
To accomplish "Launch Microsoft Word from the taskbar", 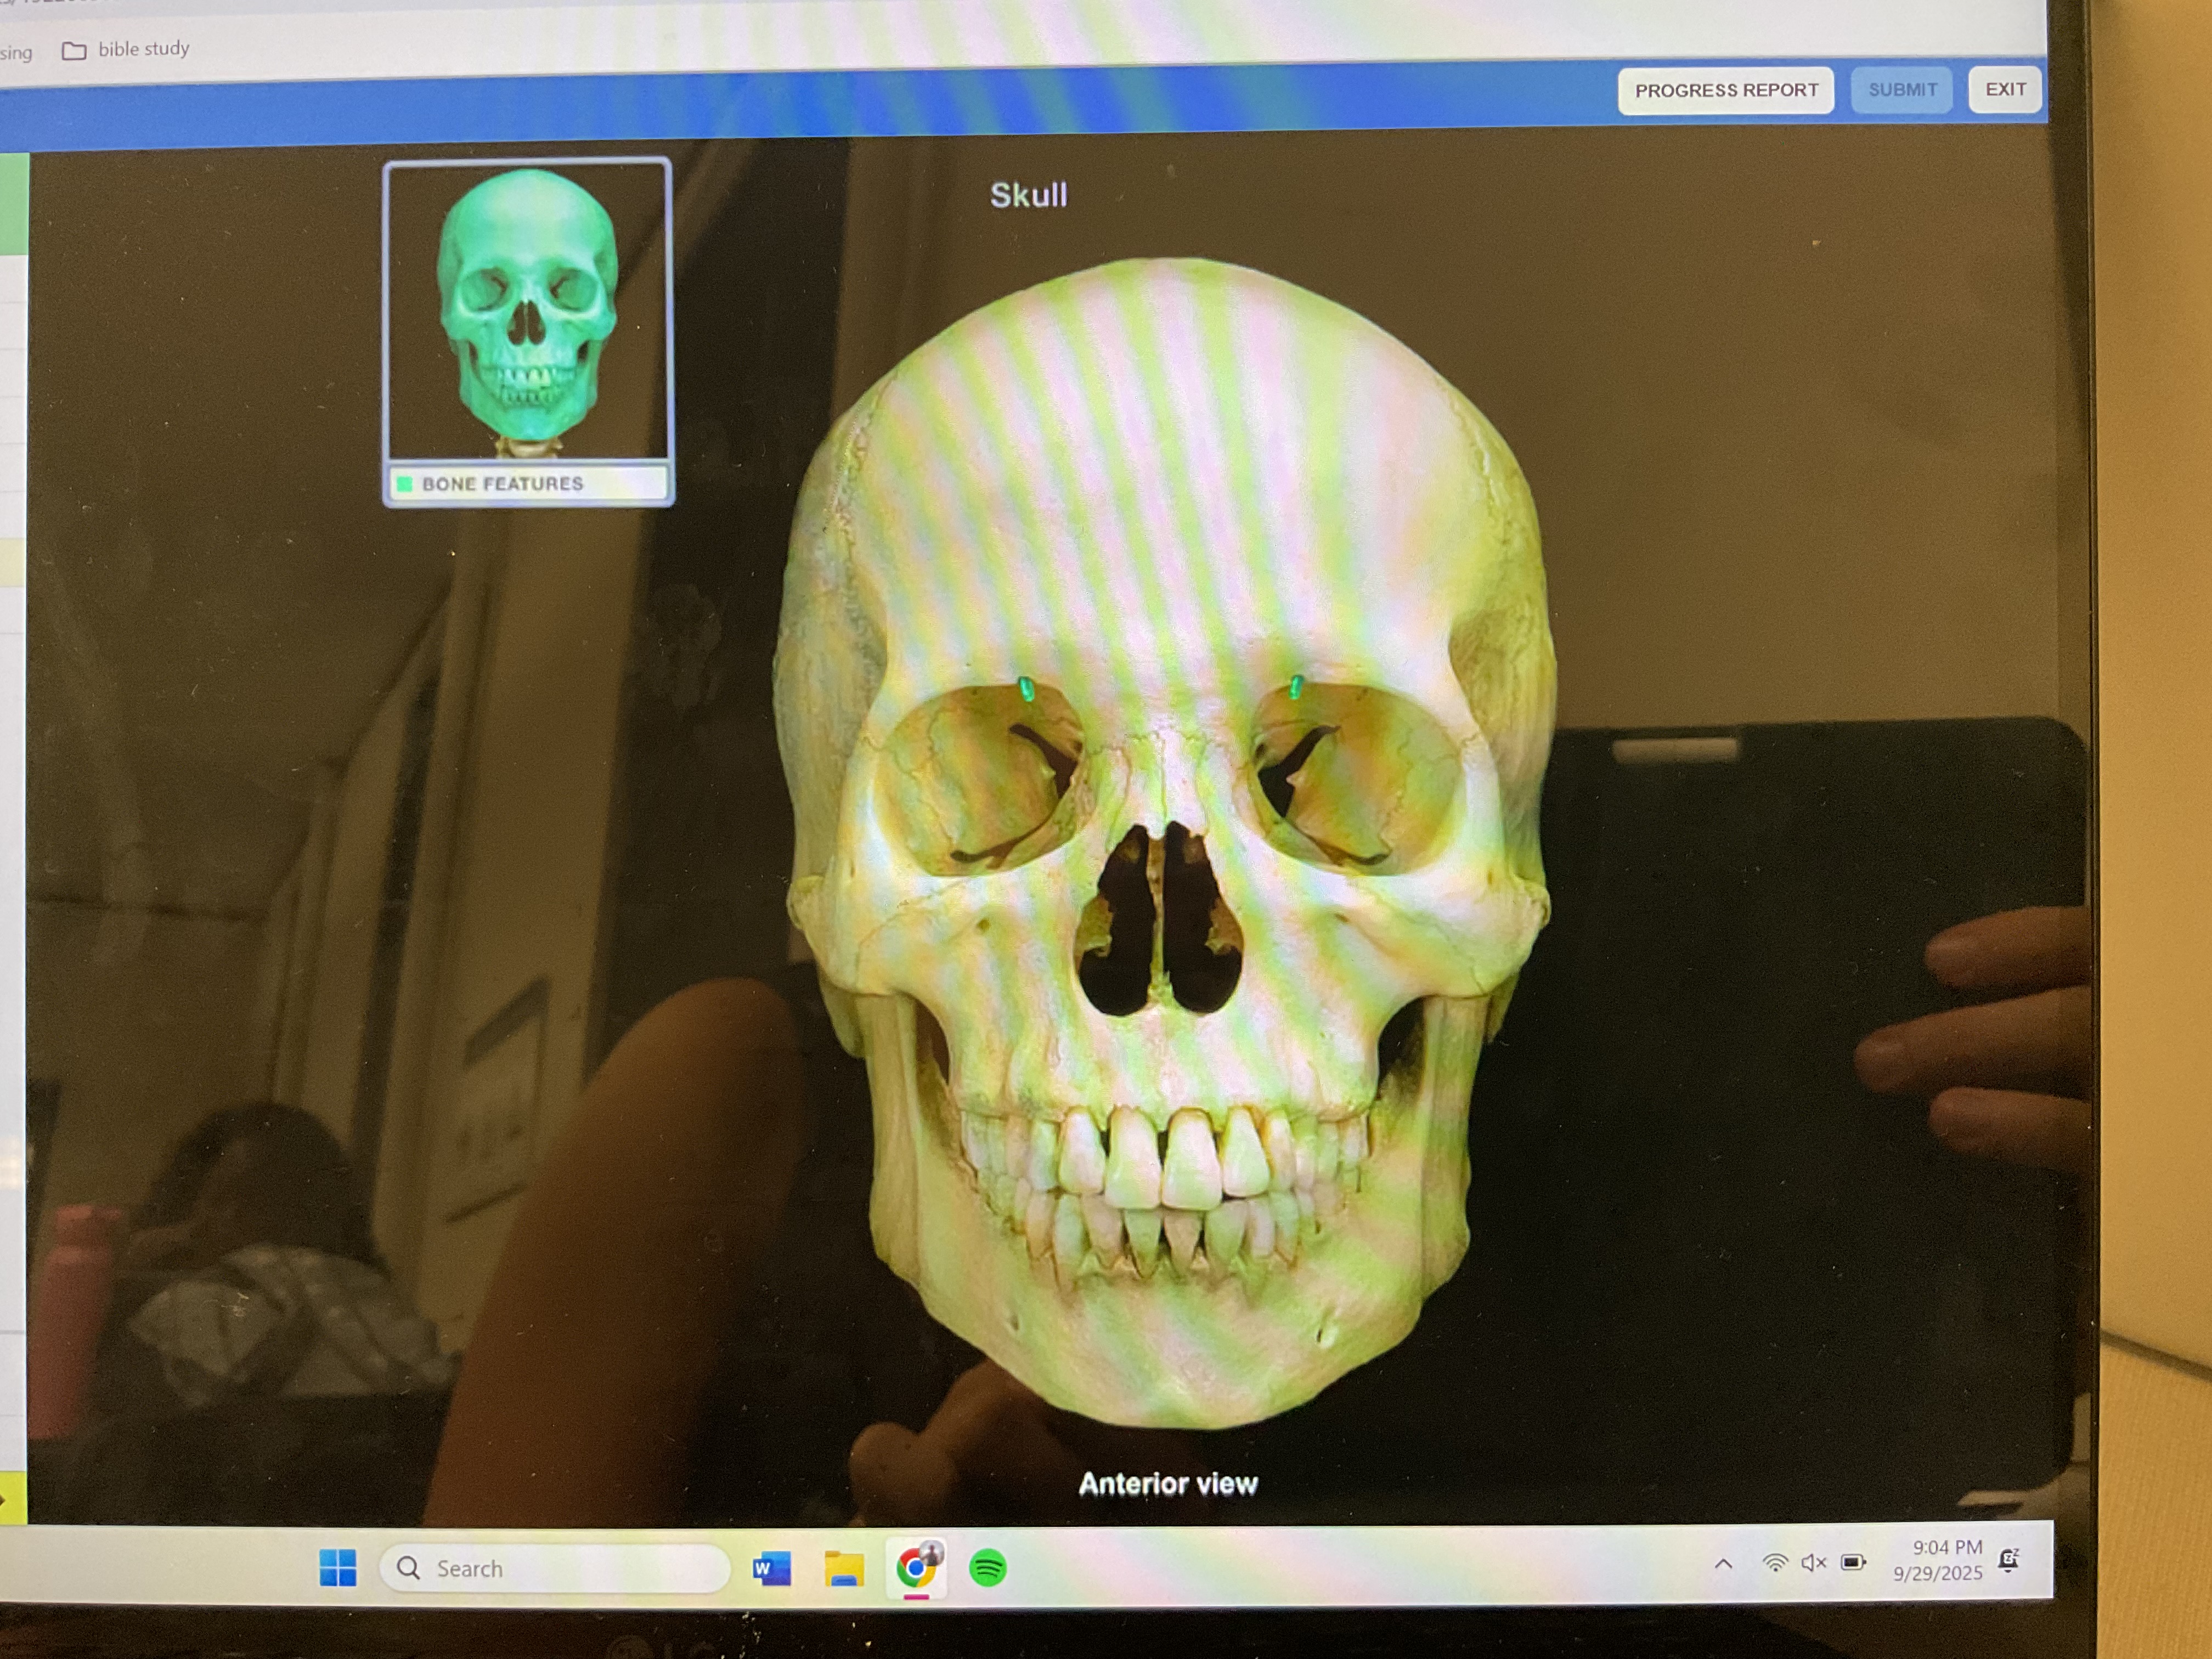I will (771, 1568).
